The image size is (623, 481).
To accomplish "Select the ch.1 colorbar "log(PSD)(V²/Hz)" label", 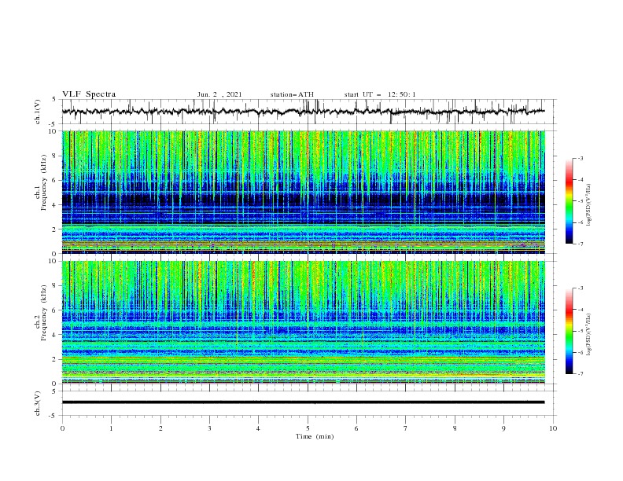I will [589, 205].
